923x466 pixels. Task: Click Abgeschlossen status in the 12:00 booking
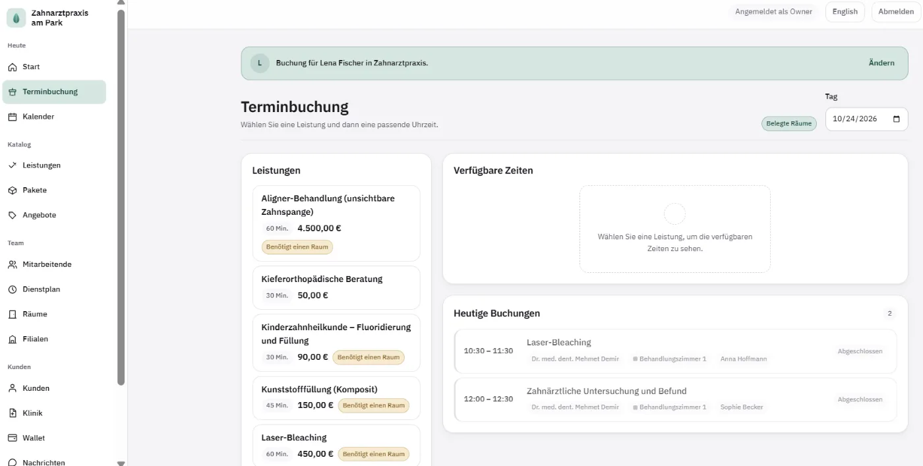coord(860,399)
